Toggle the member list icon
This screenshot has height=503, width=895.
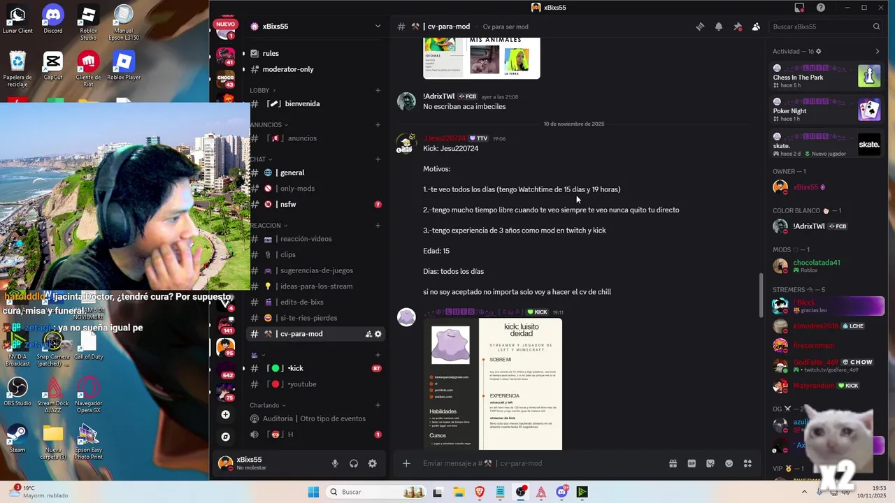(x=756, y=27)
